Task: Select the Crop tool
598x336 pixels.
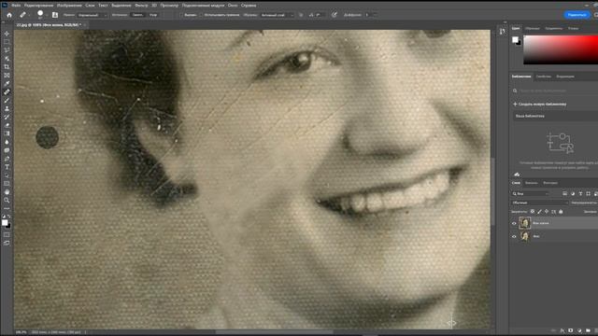Action: 7,67
